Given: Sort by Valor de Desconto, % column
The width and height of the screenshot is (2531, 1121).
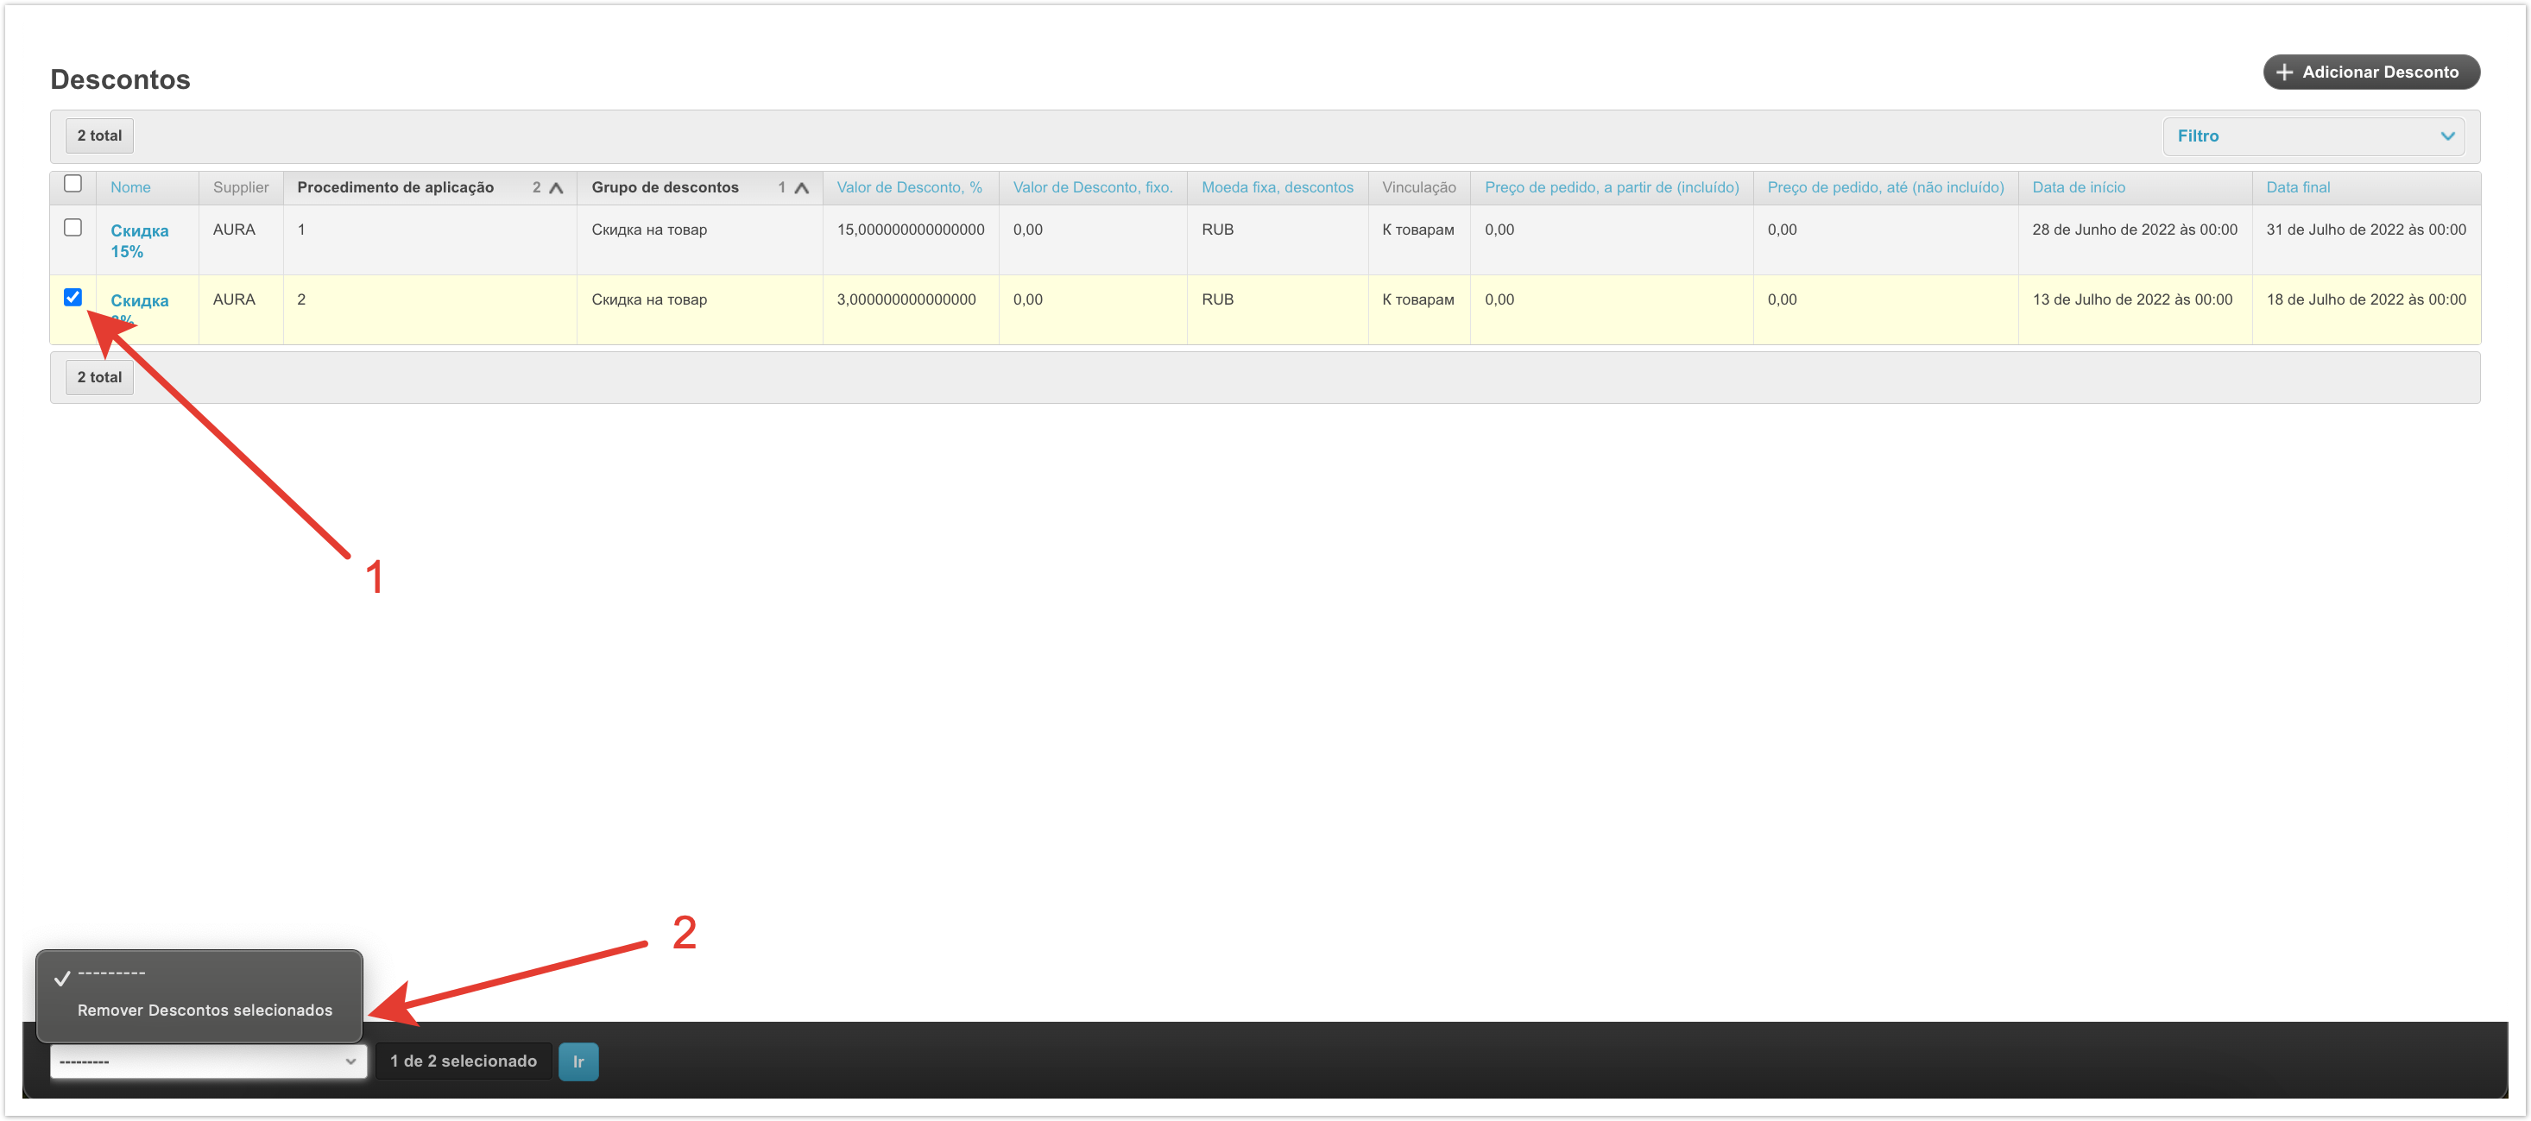Looking at the screenshot, I should (x=909, y=187).
